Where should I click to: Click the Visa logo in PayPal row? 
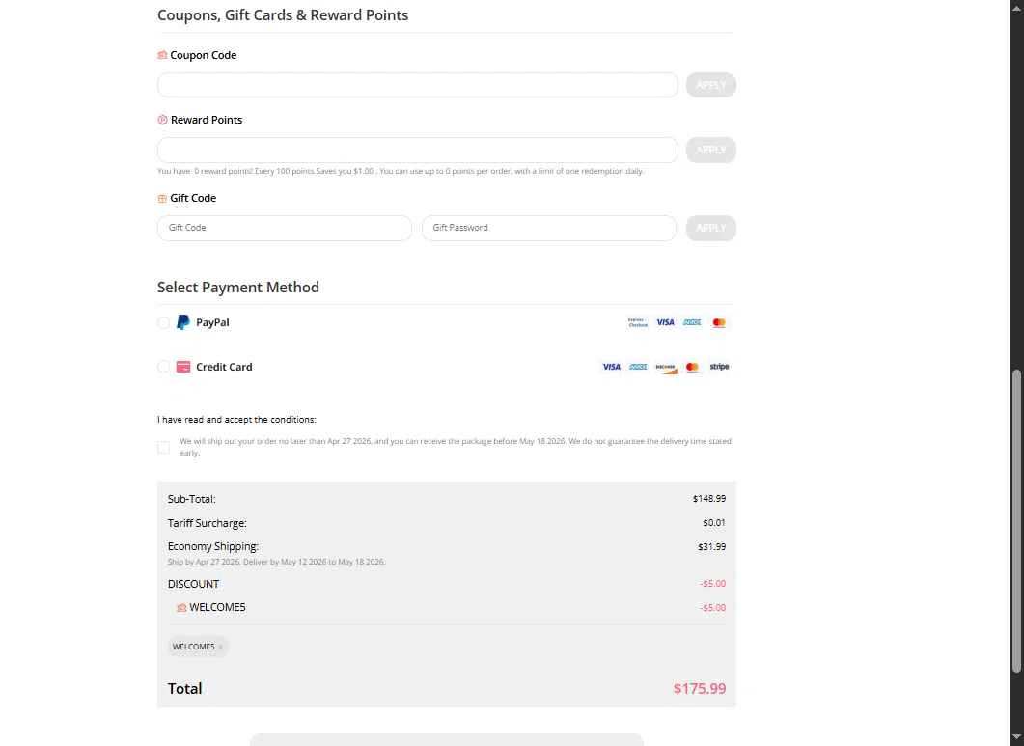click(x=665, y=322)
